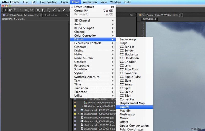The height and width of the screenshot is (131, 205).
Task: Select the Hand tool
Action: tap(10, 10)
